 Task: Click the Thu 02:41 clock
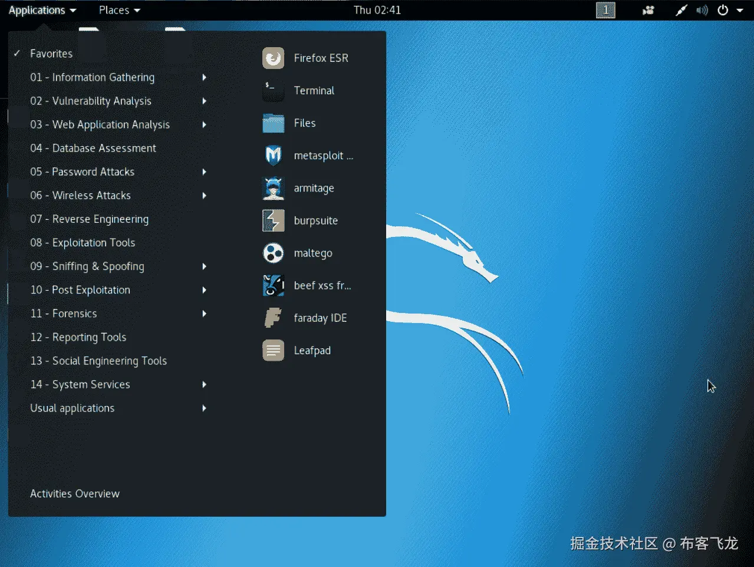click(x=377, y=10)
